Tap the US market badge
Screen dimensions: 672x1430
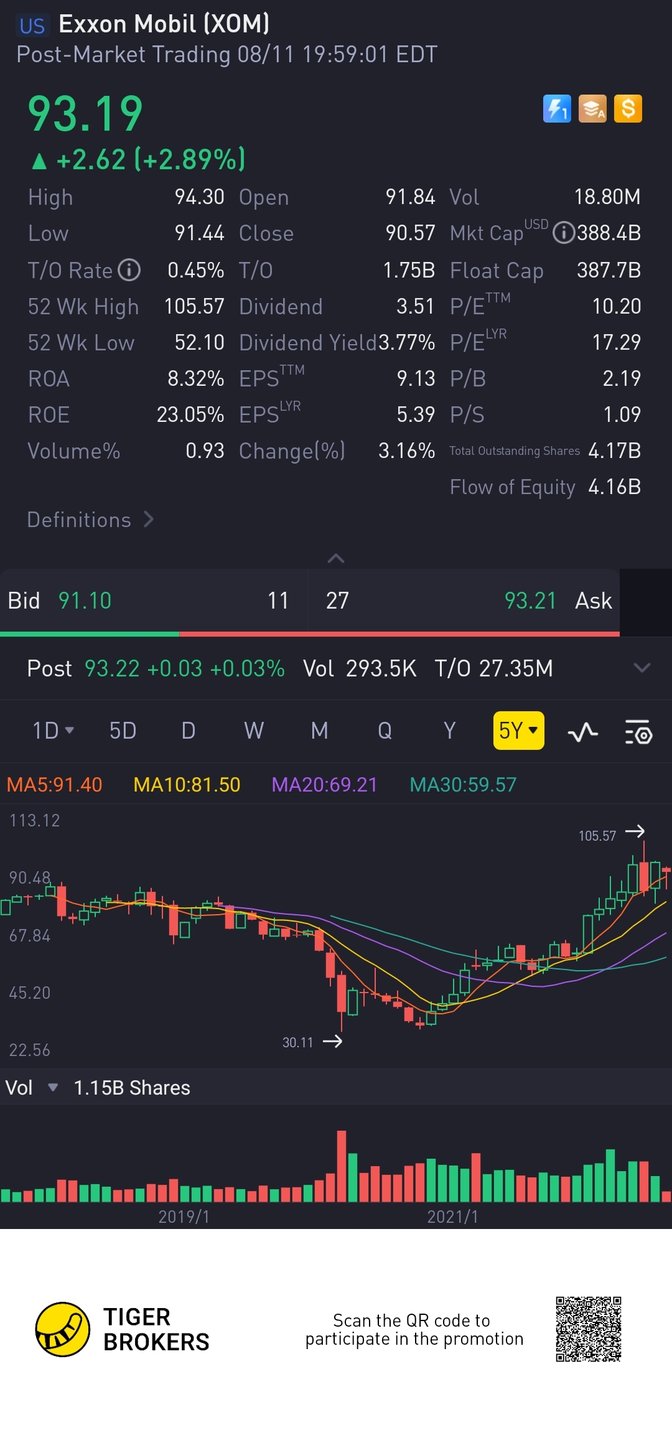tap(32, 26)
